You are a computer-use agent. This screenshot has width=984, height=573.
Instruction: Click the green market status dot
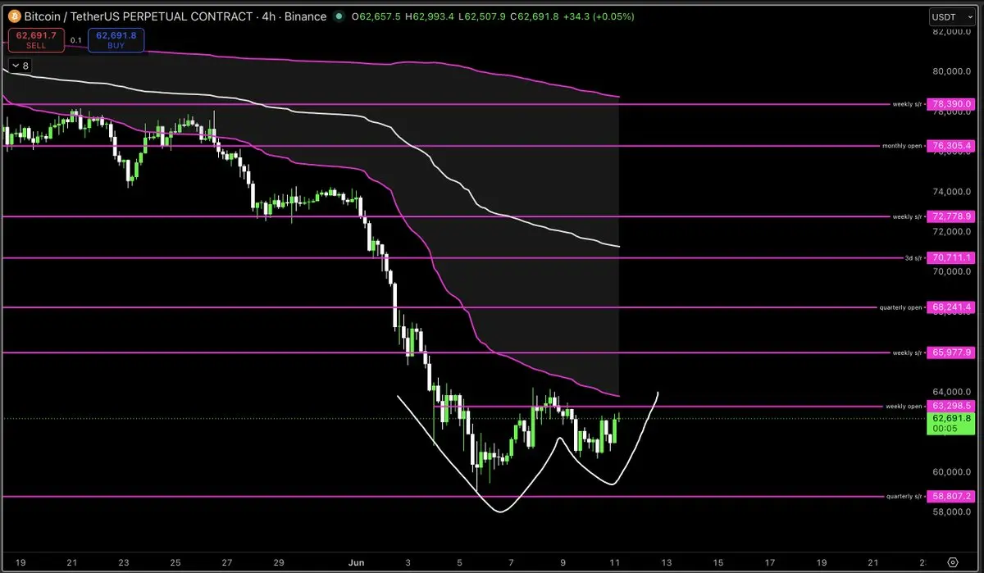click(x=339, y=16)
